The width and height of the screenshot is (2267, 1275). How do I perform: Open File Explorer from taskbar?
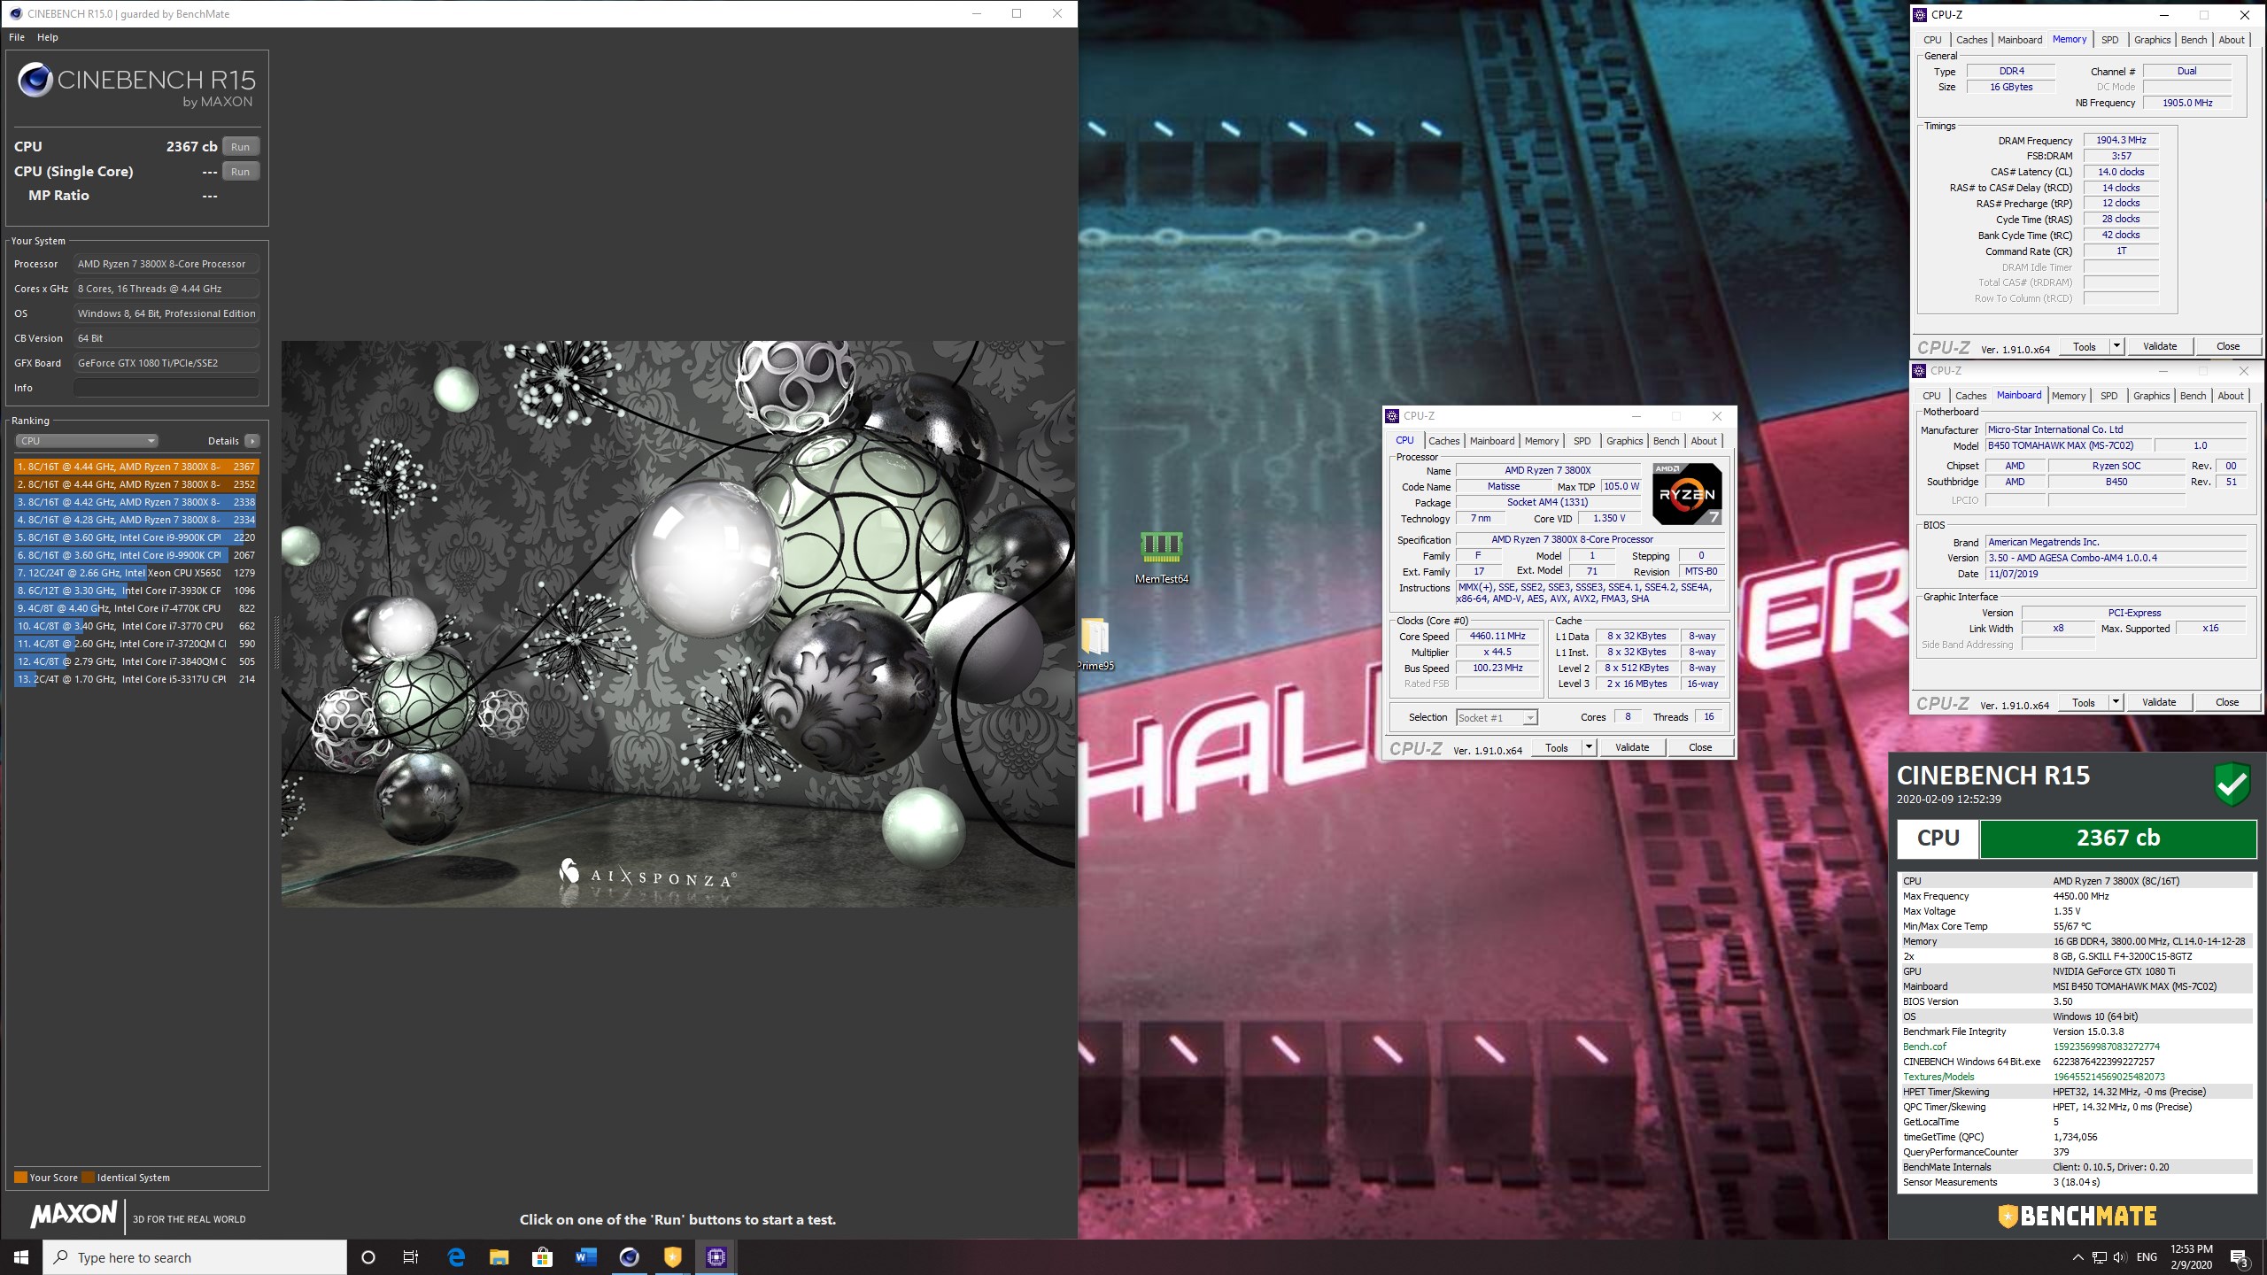point(499,1257)
